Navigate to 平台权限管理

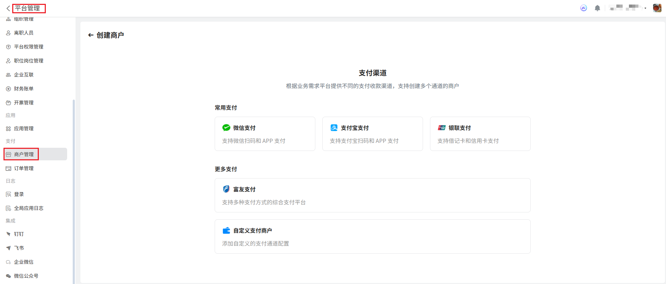tap(29, 47)
